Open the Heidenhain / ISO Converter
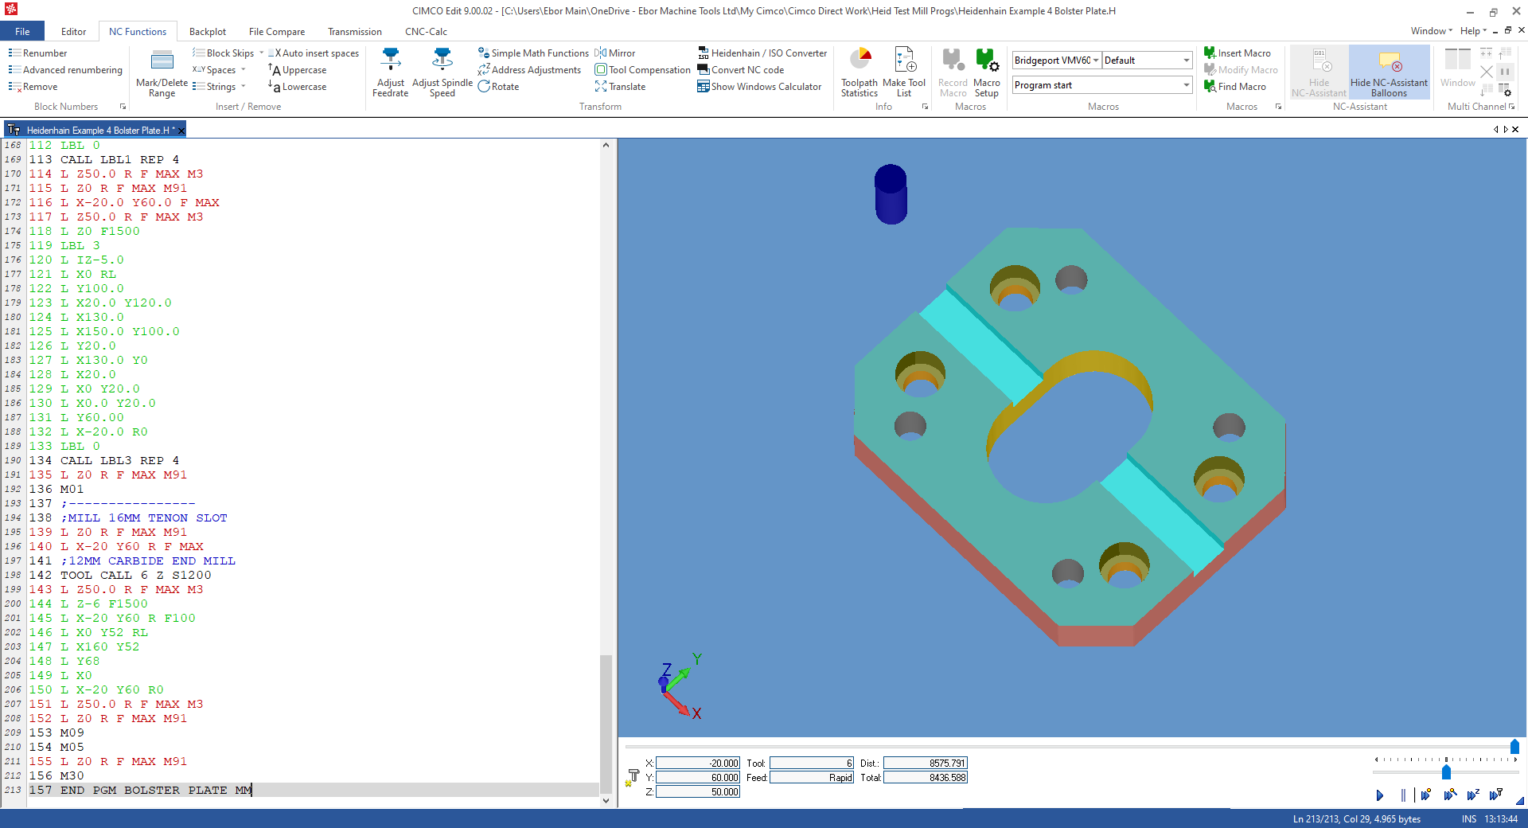 [762, 53]
